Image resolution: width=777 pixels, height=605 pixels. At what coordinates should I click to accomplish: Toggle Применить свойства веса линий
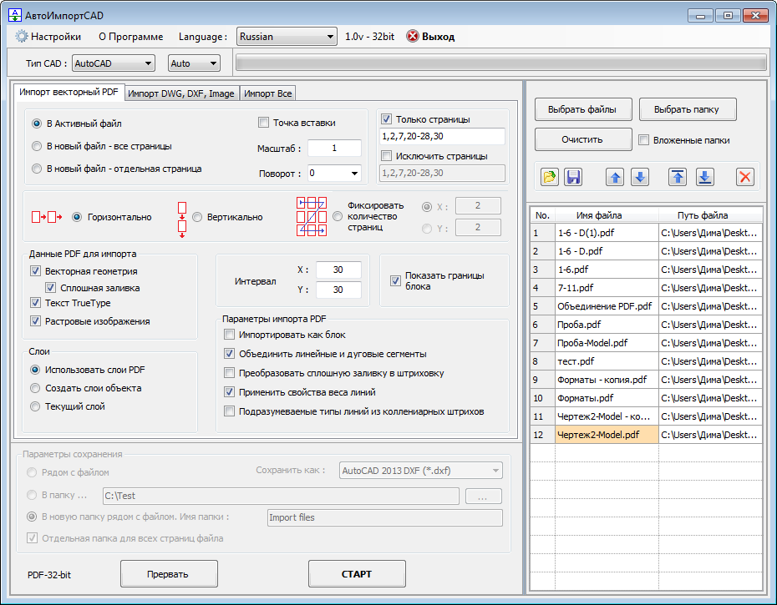click(x=229, y=391)
